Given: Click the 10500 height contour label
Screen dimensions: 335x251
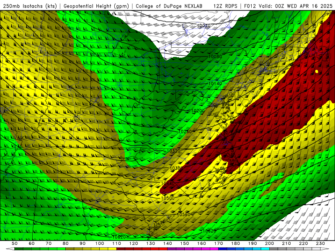Looking at the screenshot, I should [168, 198].
